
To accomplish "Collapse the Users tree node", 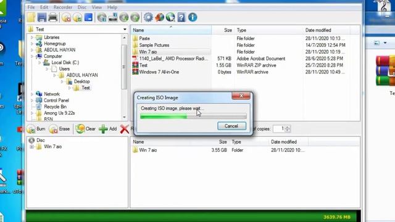I will point(47,68).
